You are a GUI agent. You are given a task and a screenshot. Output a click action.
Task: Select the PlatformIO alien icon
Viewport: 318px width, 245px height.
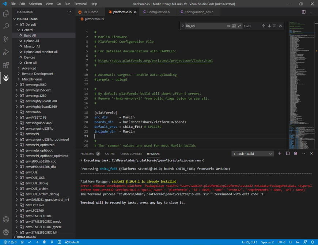tap(6, 78)
